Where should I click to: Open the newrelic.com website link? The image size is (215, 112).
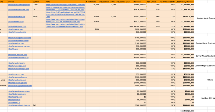[16, 22]
